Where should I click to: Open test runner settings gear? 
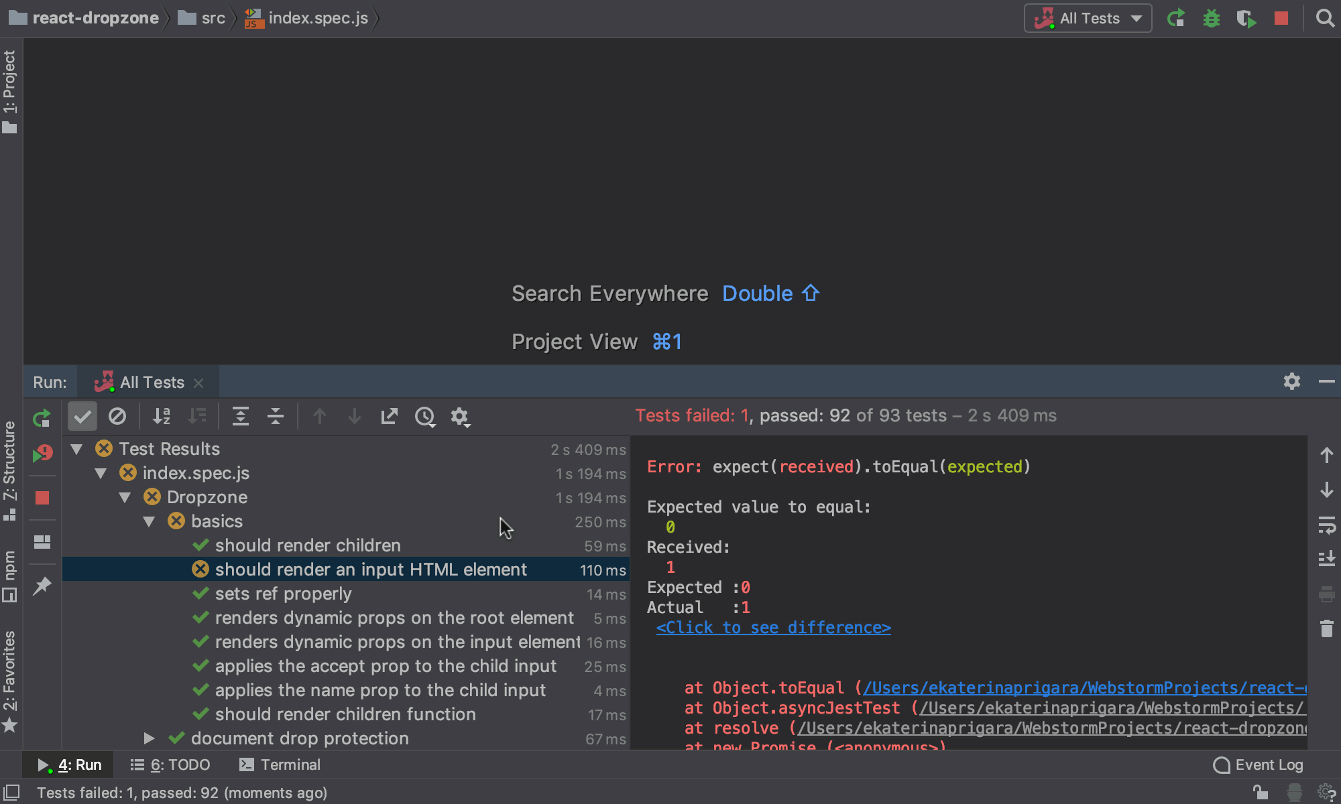point(461,416)
